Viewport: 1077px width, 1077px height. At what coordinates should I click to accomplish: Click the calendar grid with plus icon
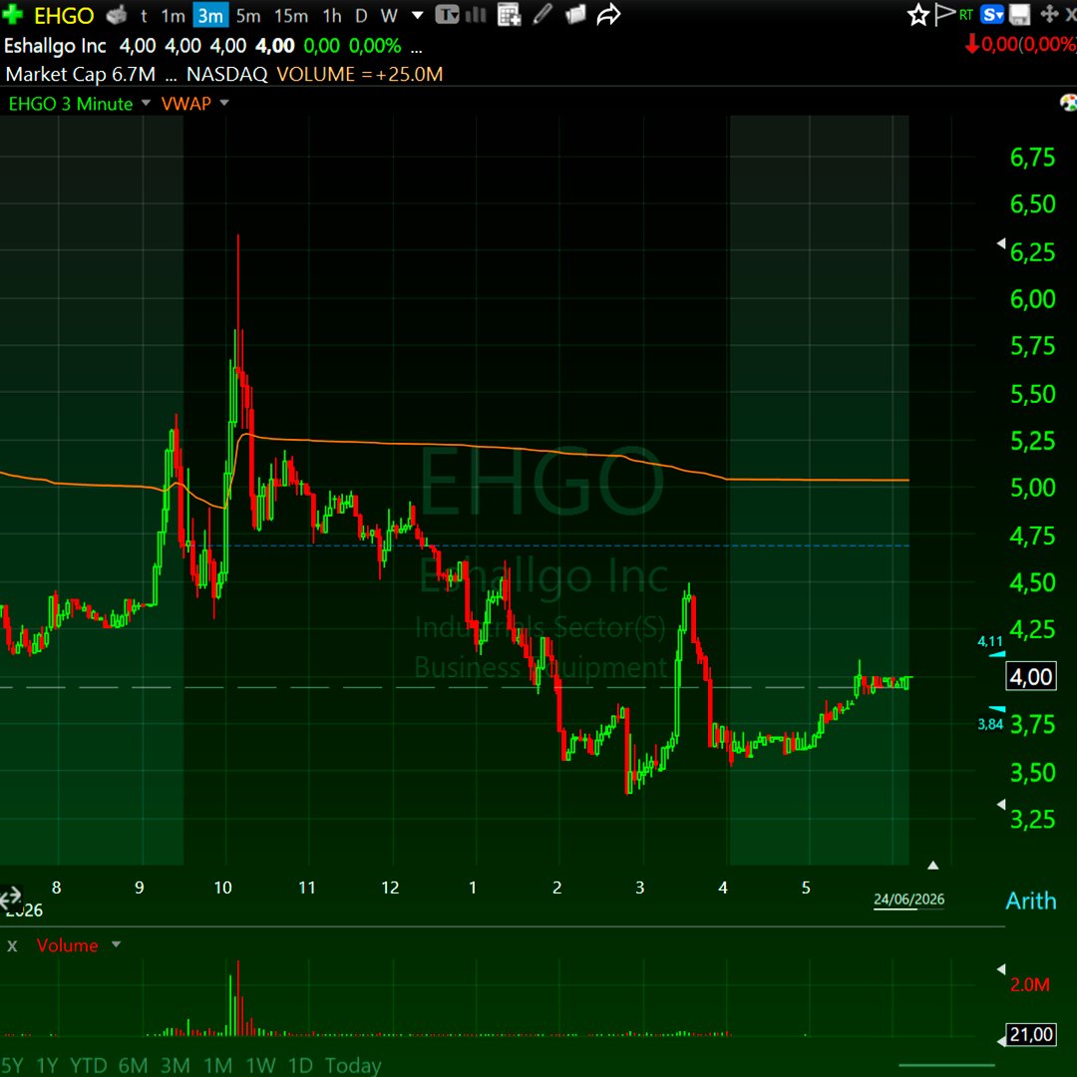click(x=509, y=14)
